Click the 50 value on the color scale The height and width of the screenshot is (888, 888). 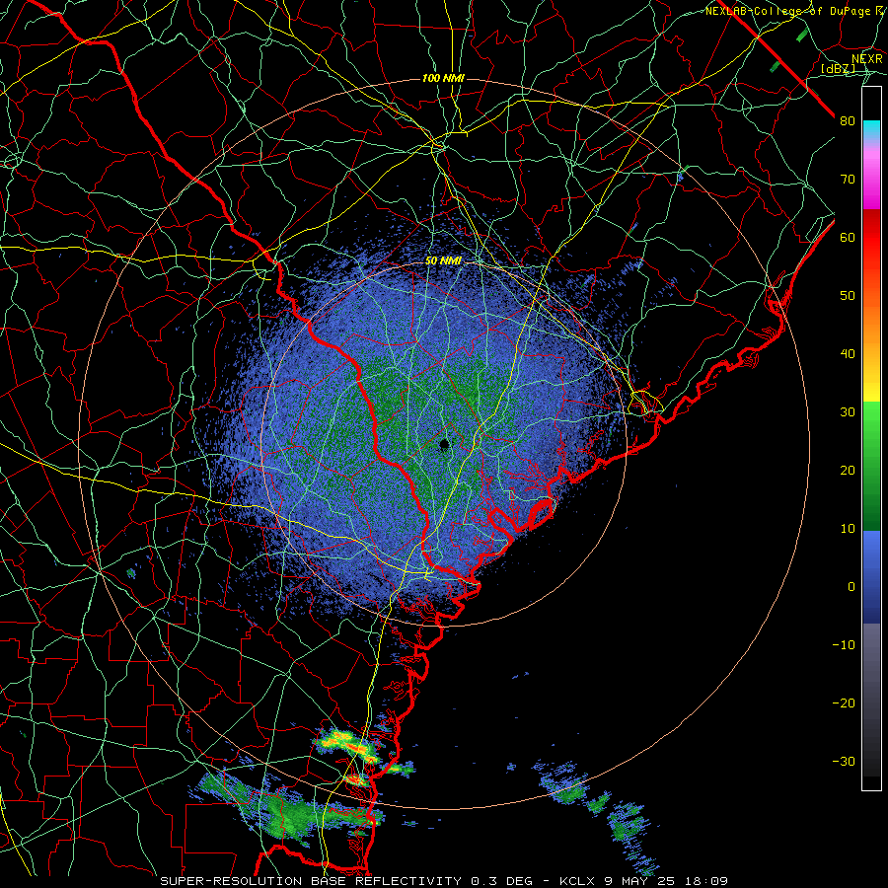pyautogui.click(x=848, y=296)
